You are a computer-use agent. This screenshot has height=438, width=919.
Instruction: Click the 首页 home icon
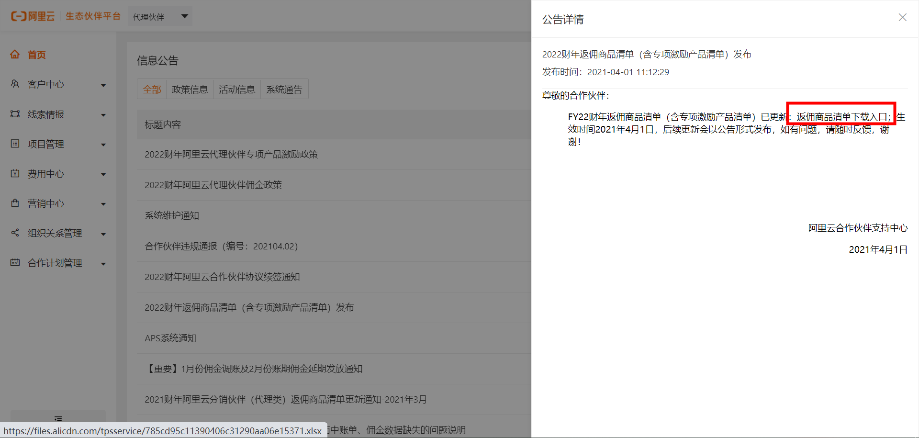pos(15,54)
